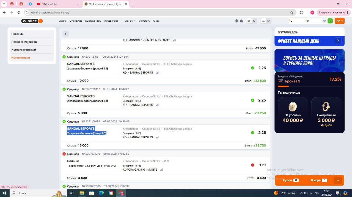
Task: Bookmark page with the star icon
Action: [291, 12]
